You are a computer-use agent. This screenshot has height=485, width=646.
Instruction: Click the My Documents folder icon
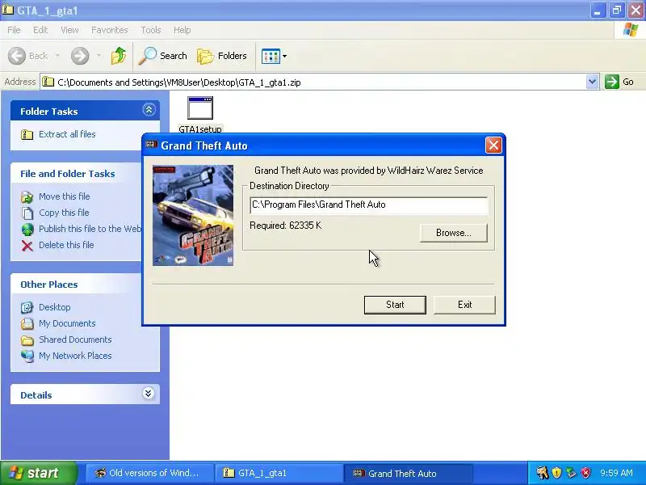tap(27, 324)
